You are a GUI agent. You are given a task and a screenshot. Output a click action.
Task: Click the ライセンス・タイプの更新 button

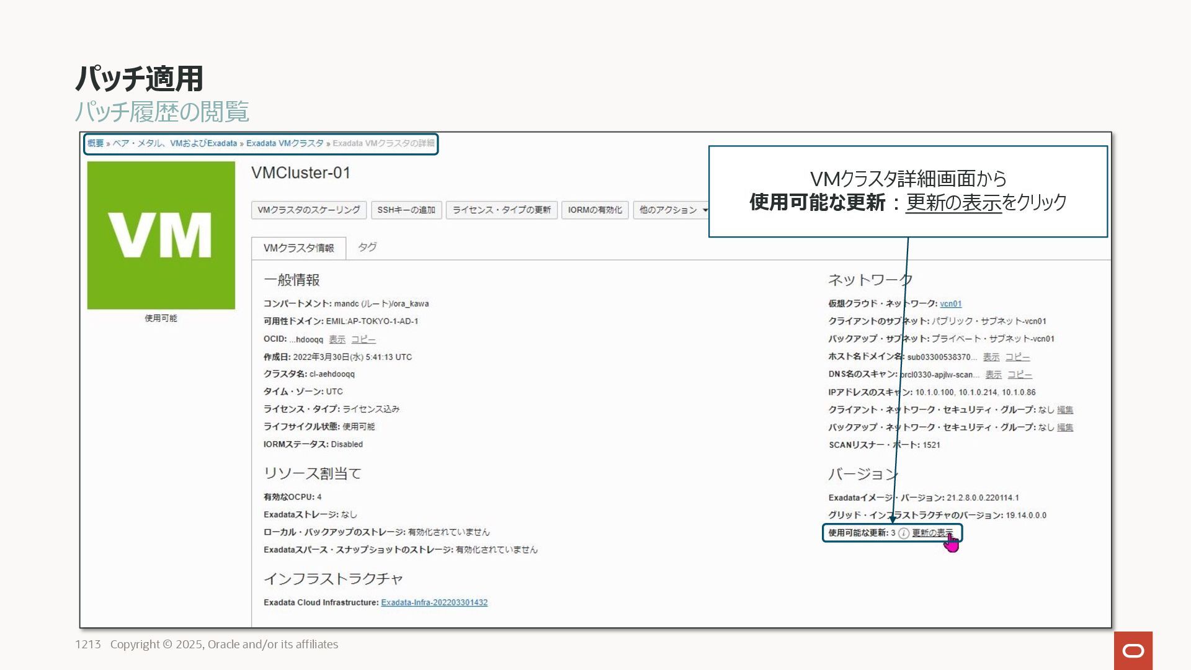pyautogui.click(x=501, y=210)
